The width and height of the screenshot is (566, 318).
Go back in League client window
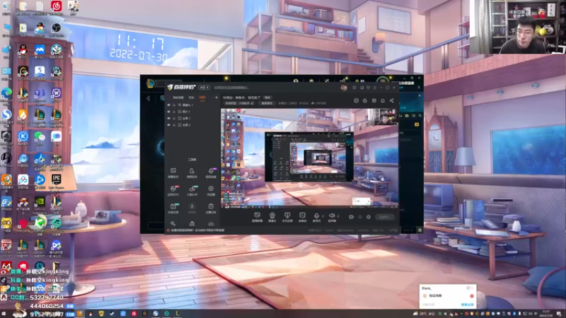(148, 98)
